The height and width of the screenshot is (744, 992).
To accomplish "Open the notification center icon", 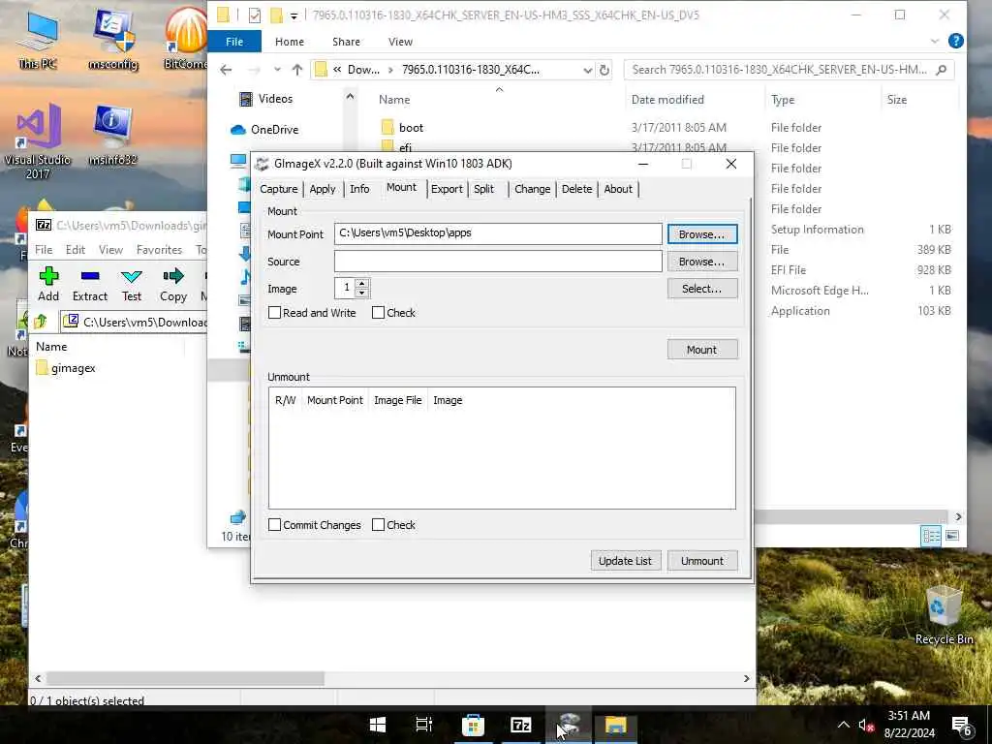I will [x=962, y=726].
